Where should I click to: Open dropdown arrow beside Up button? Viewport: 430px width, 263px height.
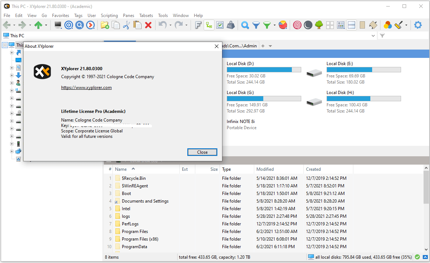tap(46, 25)
